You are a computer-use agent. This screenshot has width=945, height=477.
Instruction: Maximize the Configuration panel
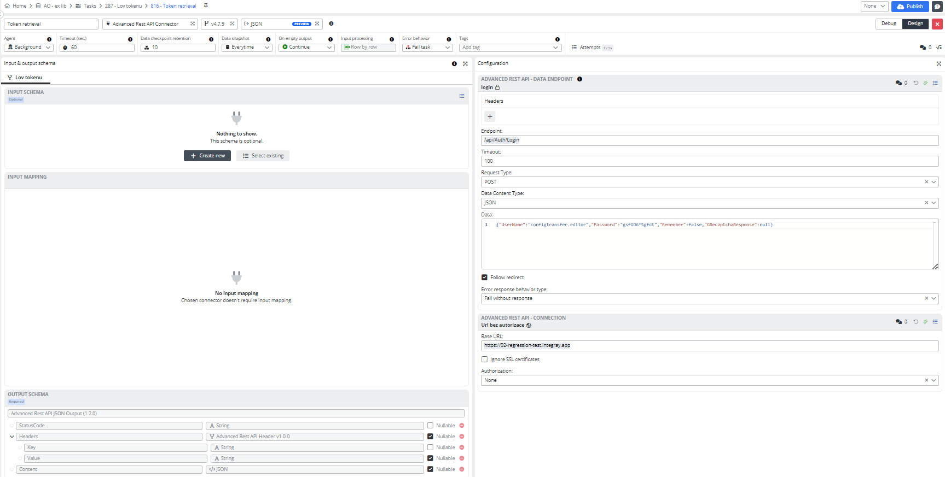click(x=938, y=64)
